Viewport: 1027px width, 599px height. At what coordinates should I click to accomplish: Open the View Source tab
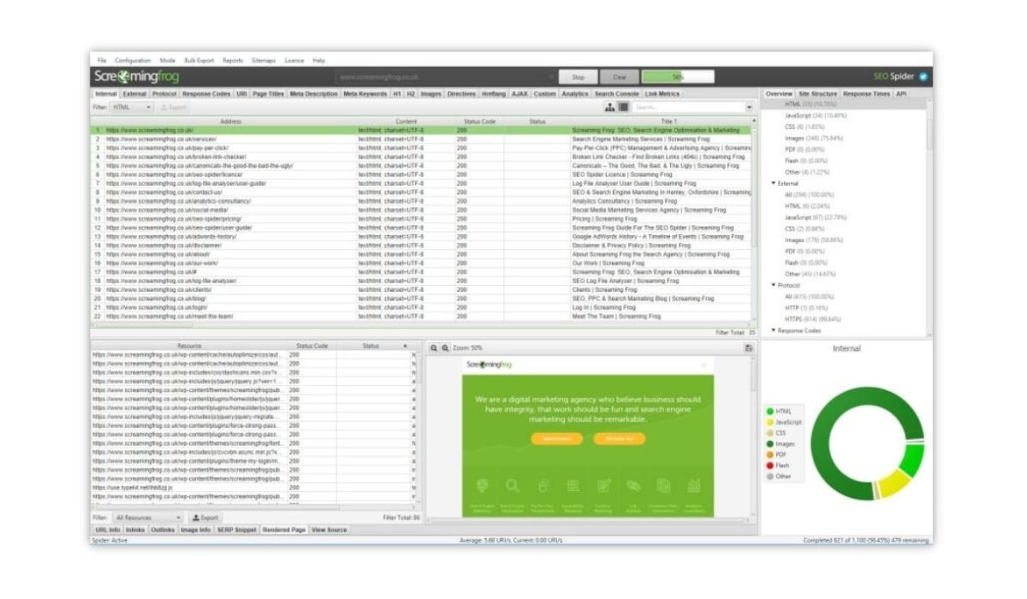[329, 531]
